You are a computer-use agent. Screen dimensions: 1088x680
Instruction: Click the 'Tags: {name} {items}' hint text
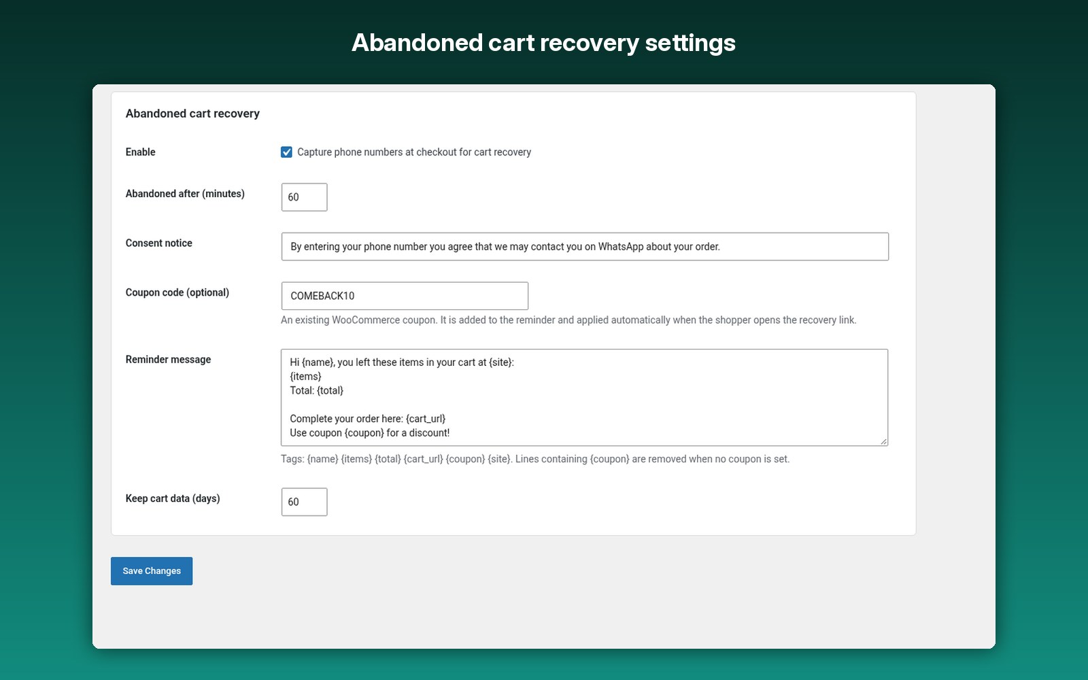pyautogui.click(x=535, y=459)
